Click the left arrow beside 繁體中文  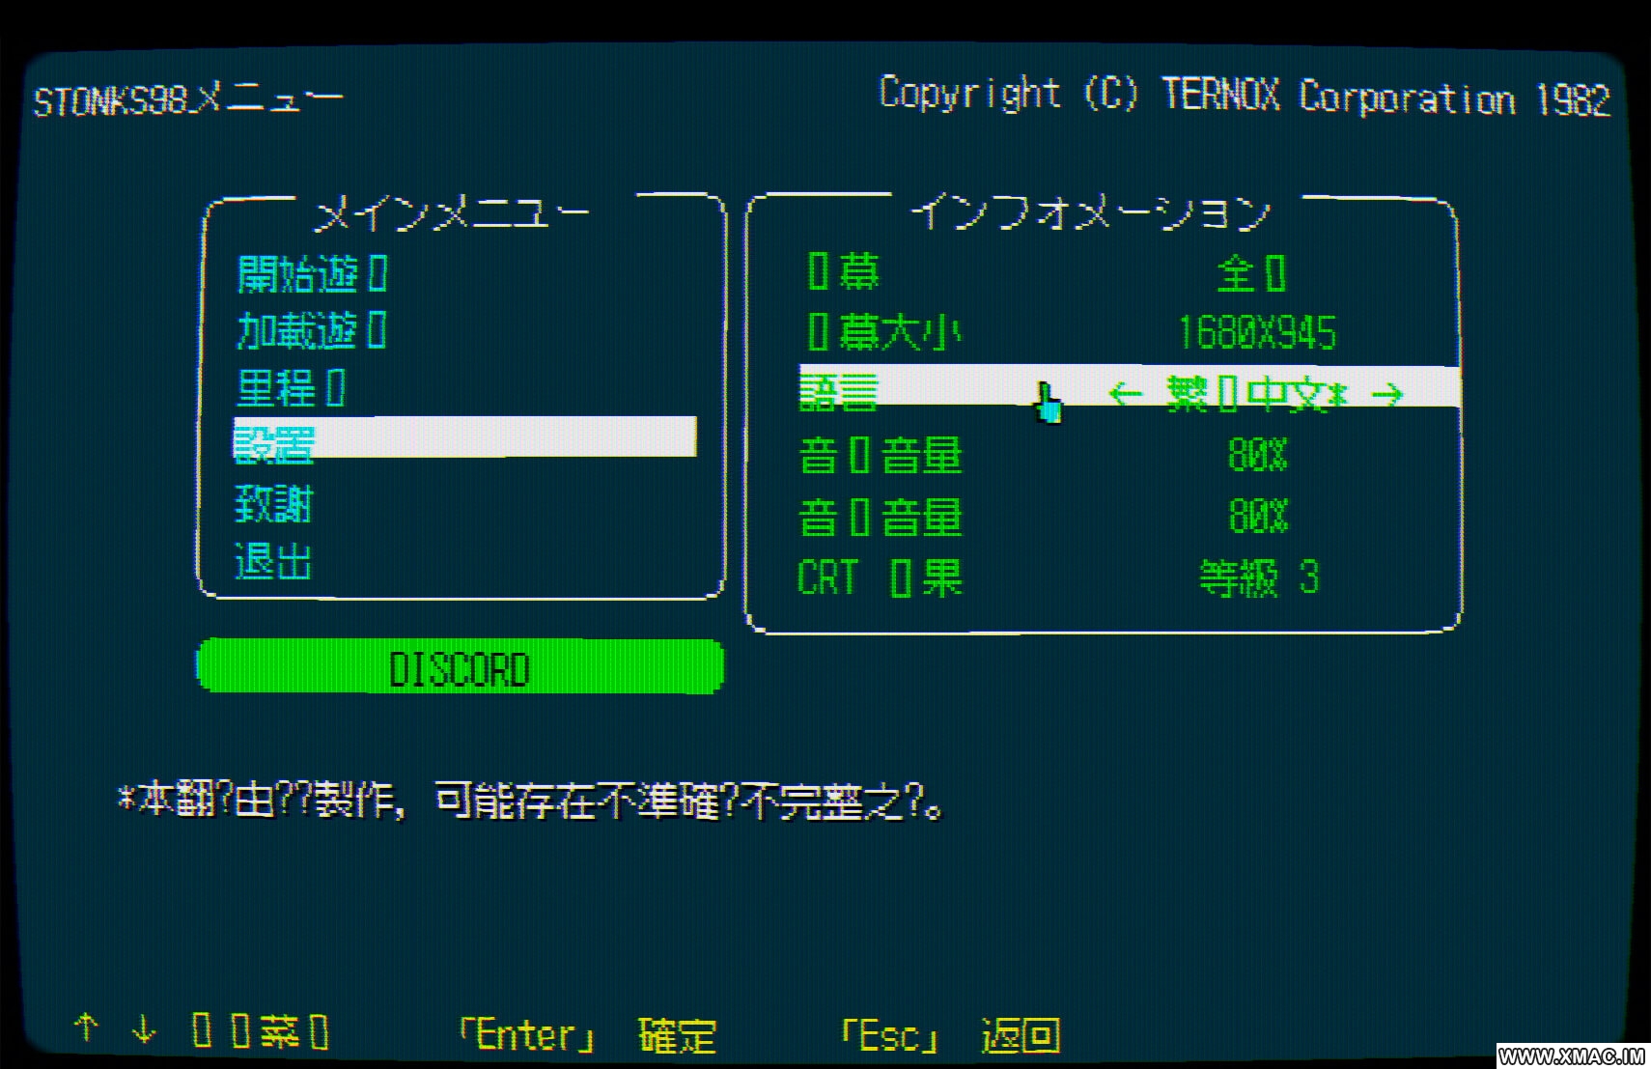1125,393
